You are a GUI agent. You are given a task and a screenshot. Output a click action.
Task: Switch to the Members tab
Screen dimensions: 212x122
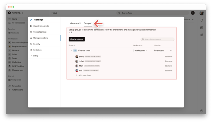75,23
